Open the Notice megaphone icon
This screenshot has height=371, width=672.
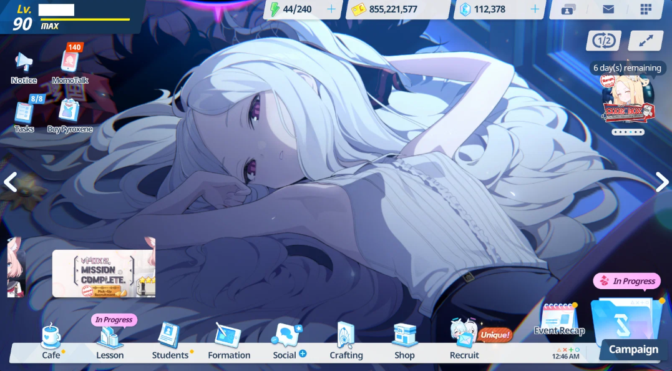pyautogui.click(x=24, y=62)
